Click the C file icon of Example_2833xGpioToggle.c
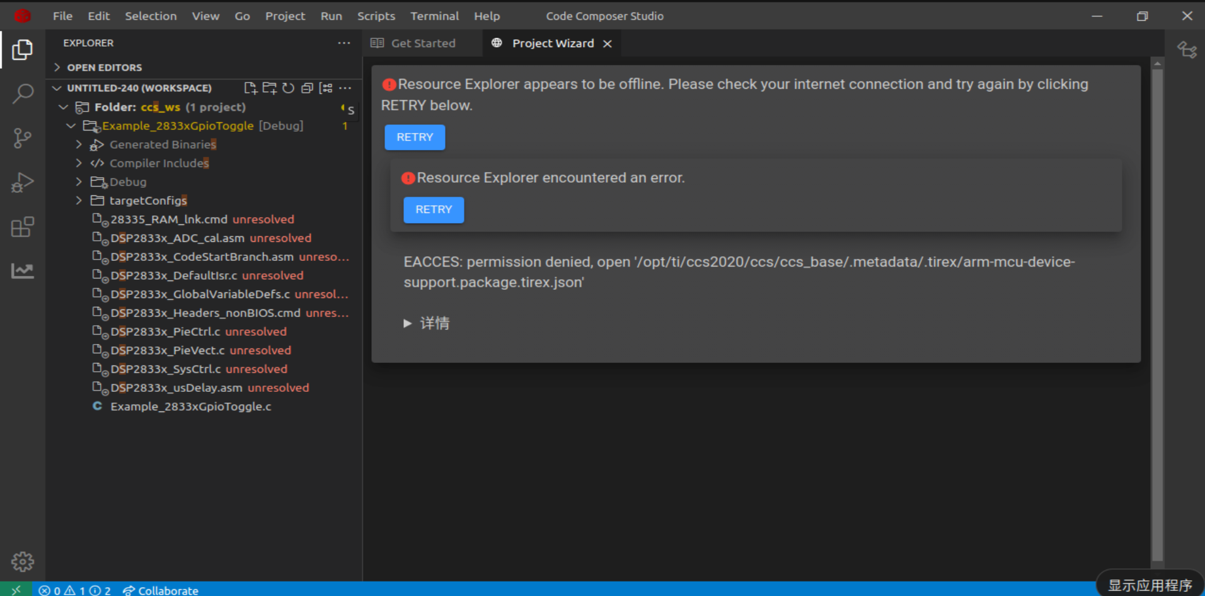 pyautogui.click(x=97, y=406)
